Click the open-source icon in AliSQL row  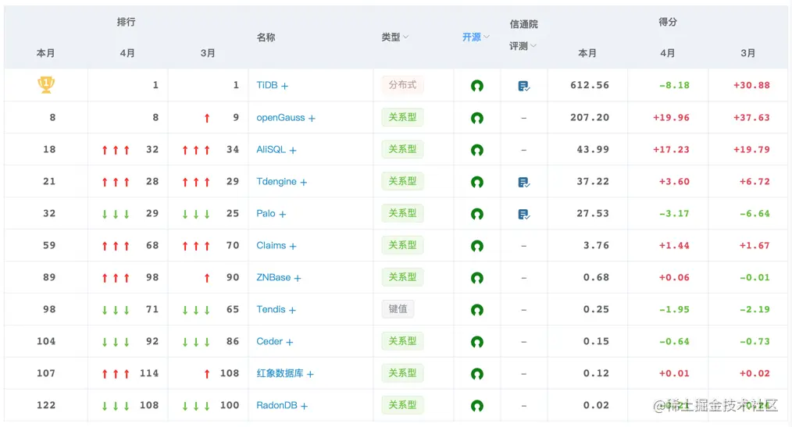[x=476, y=150]
